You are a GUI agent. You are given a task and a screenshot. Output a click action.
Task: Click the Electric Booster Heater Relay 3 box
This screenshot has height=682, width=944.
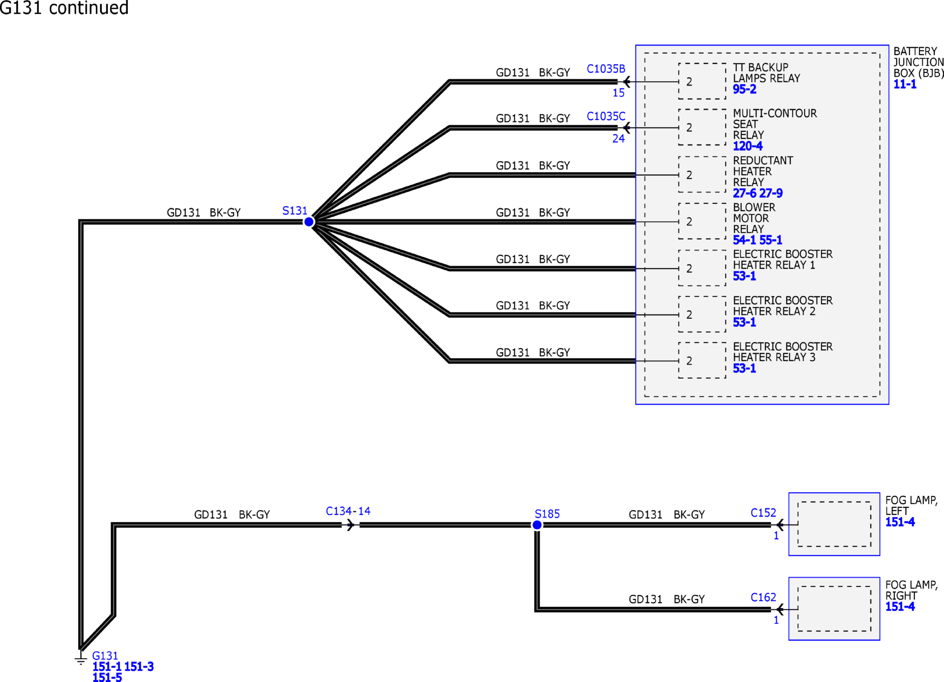pos(702,361)
